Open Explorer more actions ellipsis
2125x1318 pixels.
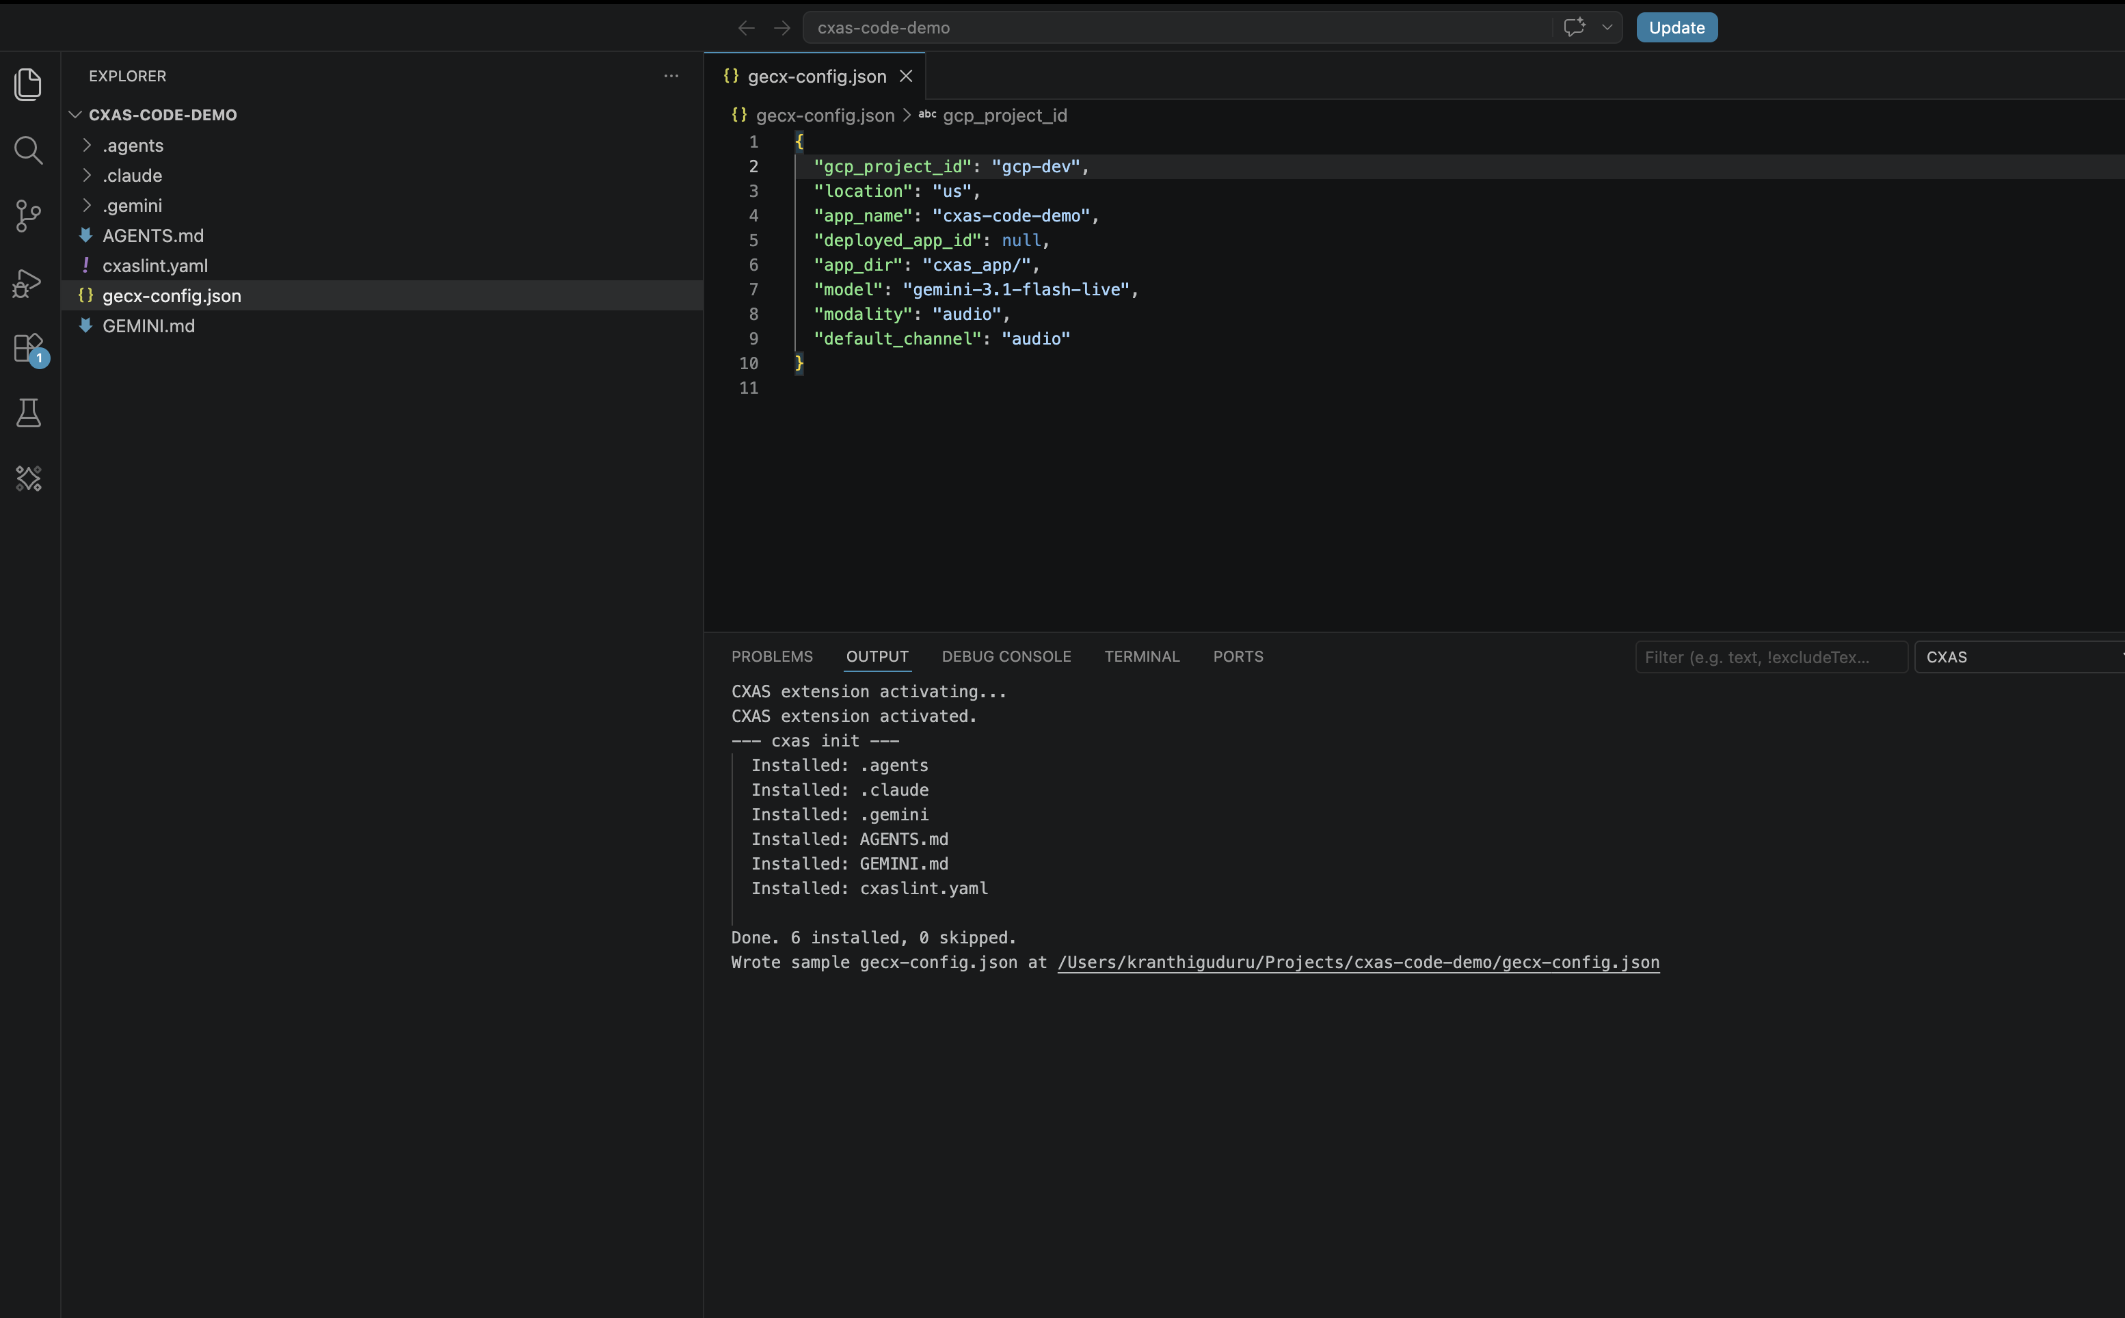point(671,76)
